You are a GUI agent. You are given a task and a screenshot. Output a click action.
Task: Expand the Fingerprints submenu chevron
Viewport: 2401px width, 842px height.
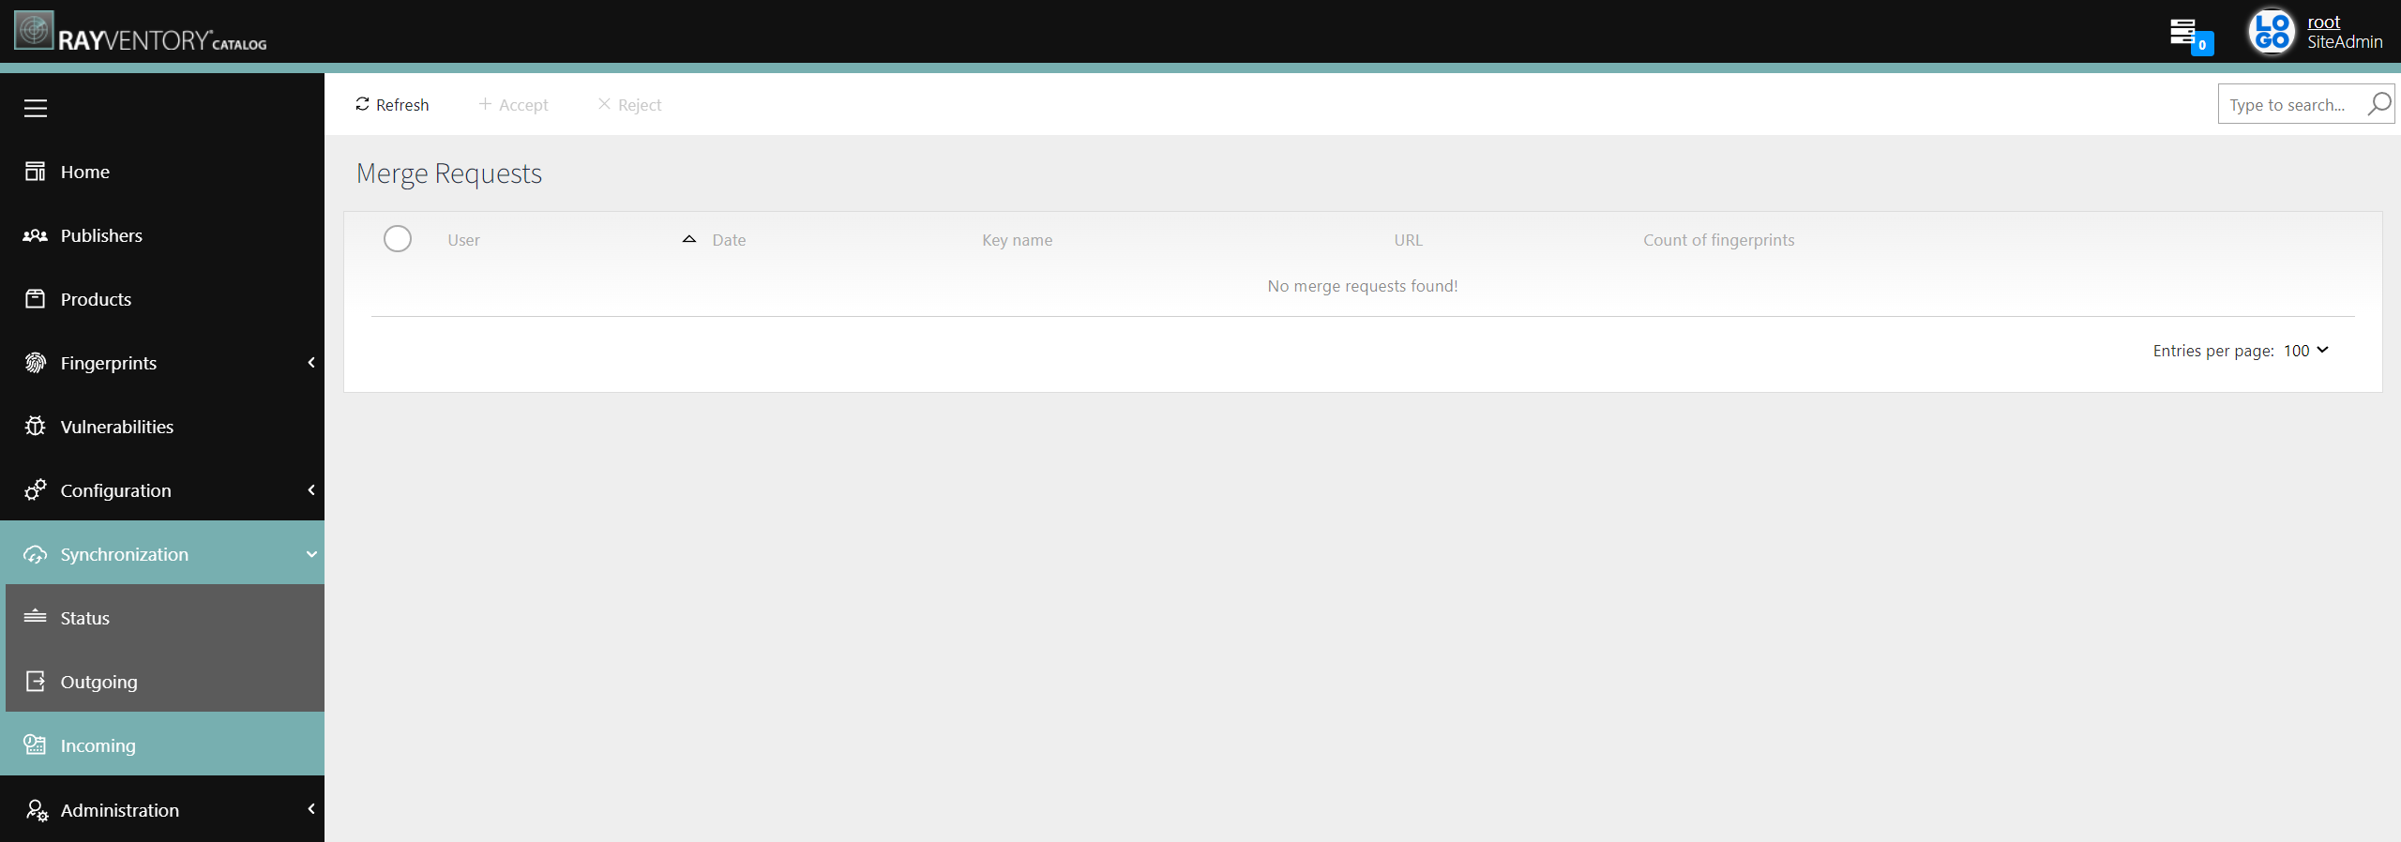(x=311, y=363)
